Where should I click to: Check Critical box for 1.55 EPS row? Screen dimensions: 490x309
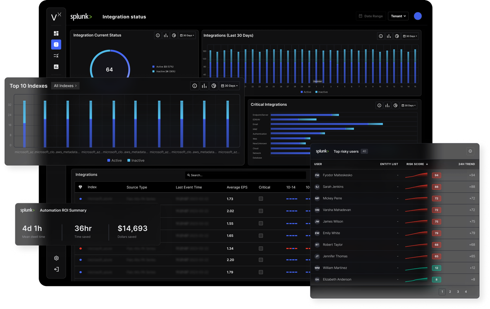(x=261, y=223)
